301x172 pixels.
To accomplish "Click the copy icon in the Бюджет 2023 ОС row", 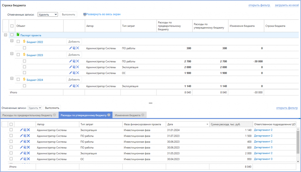I will tap(74, 73).
